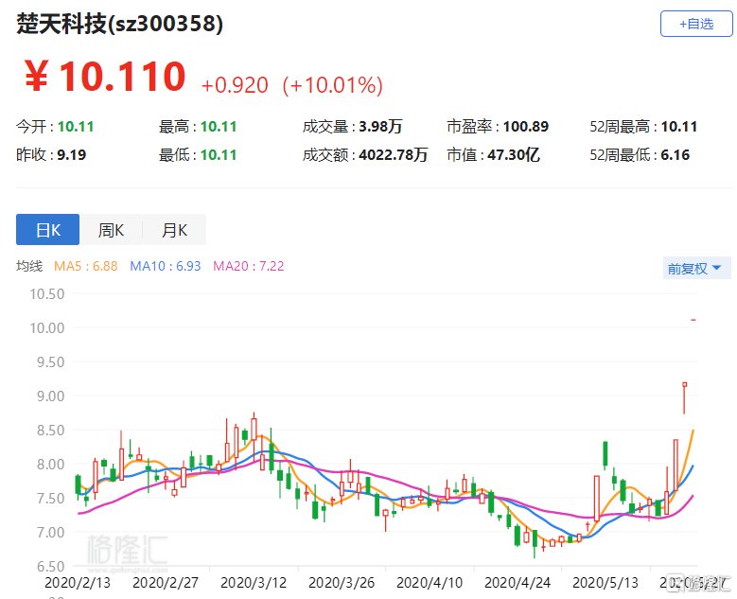737x599 pixels.
Task: Click the current price ¥10.110
Action: click(x=105, y=76)
